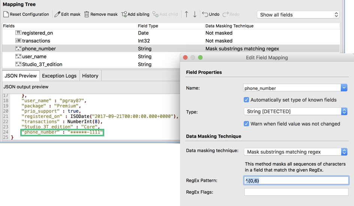Image resolution: width=354 pixels, height=206 pixels.
Task: Click the RegEx Flags input field
Action: [x=296, y=192]
